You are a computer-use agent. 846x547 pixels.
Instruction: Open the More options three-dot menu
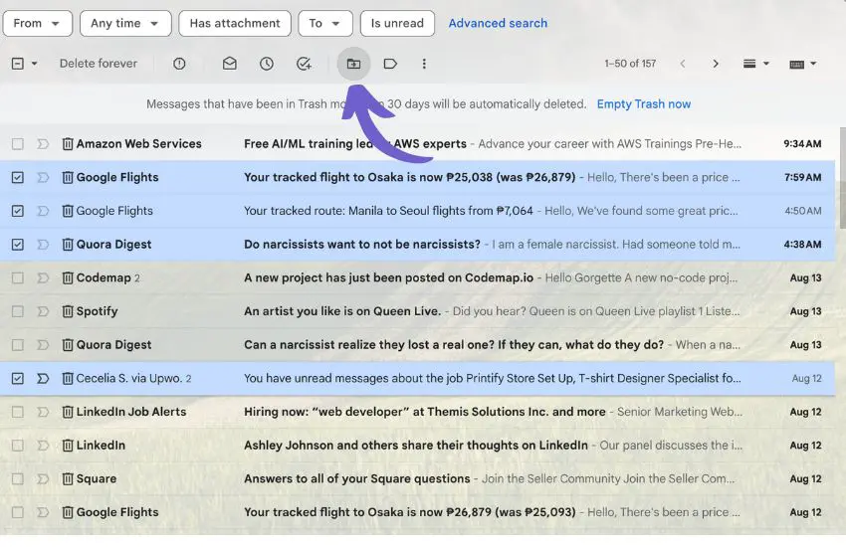click(x=424, y=64)
